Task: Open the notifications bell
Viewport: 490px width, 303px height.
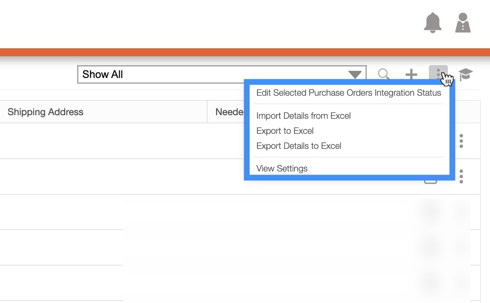Action: 433,23
